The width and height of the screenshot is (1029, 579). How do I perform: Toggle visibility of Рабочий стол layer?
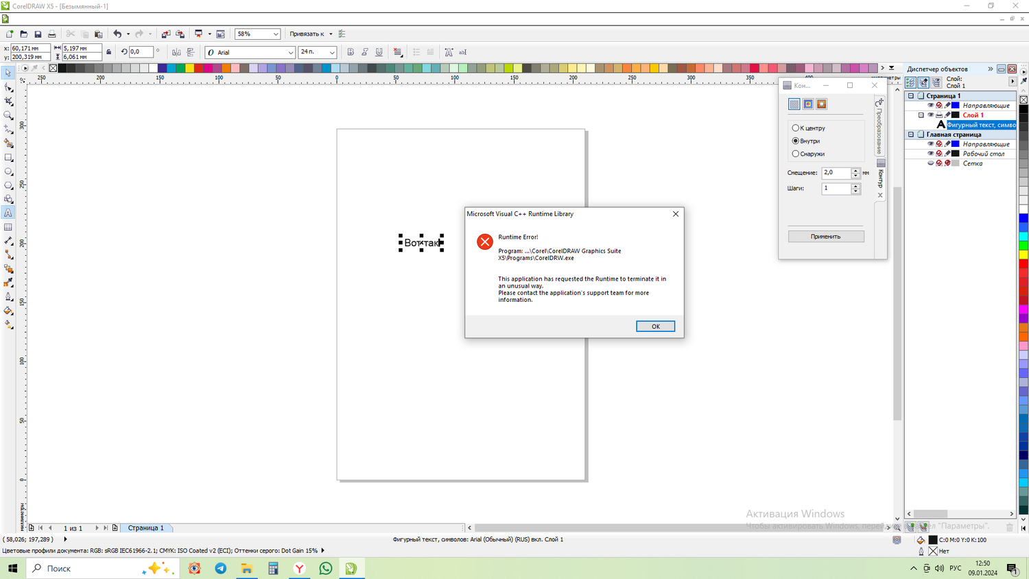click(x=931, y=154)
